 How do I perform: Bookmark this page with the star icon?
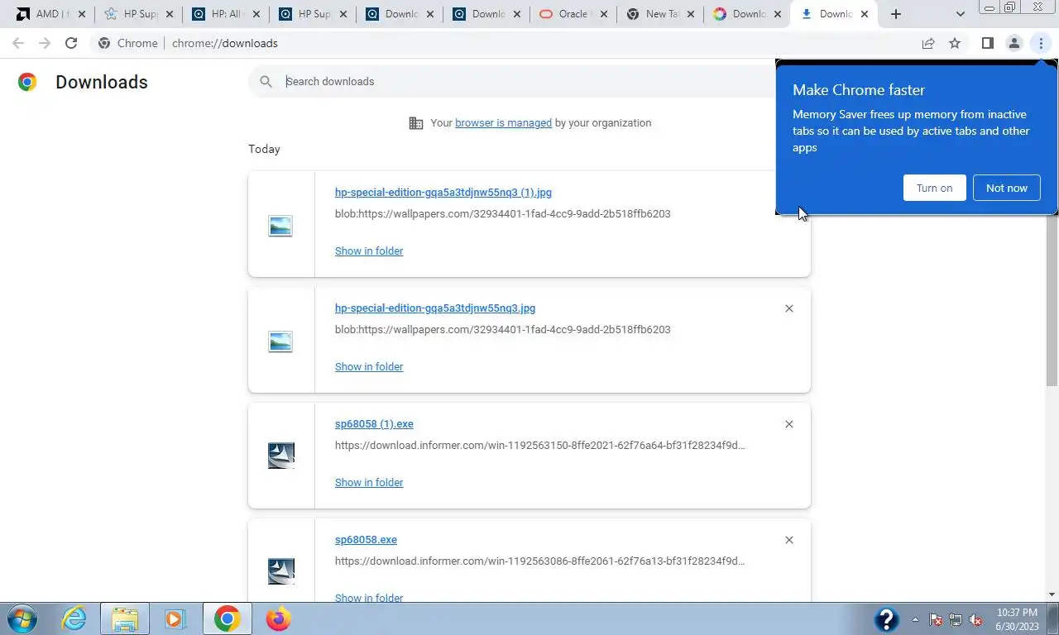point(955,43)
